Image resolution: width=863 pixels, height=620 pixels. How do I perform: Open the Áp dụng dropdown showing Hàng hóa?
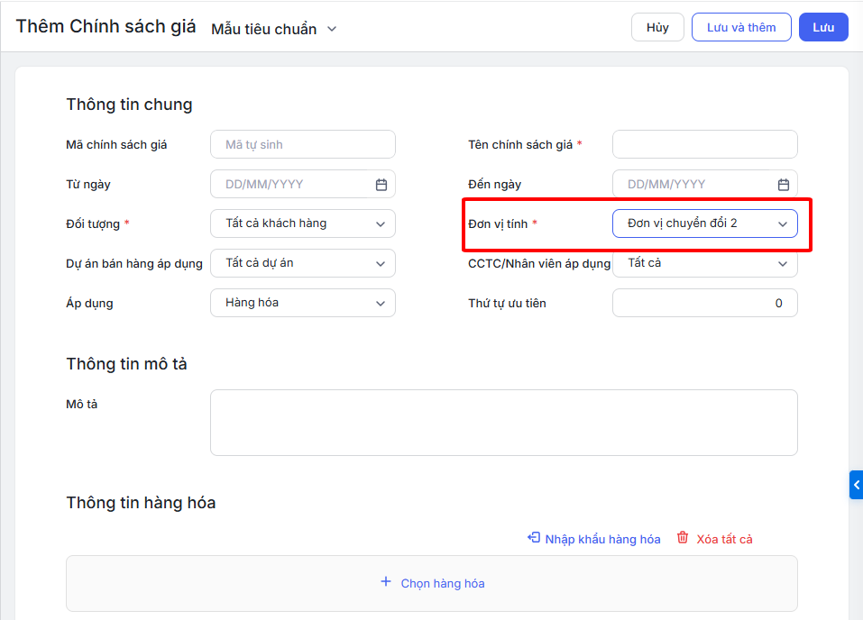(303, 303)
